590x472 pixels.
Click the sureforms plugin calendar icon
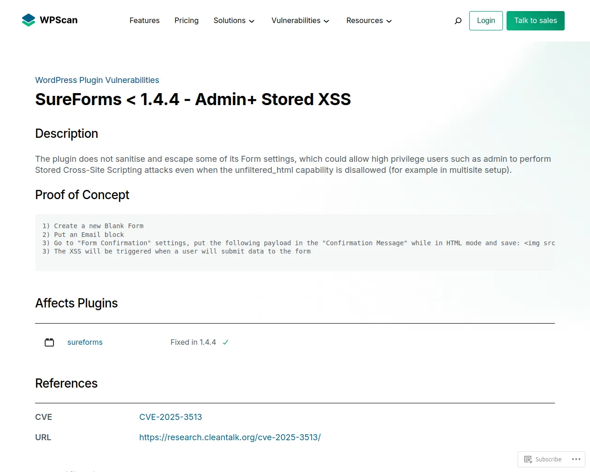tap(49, 342)
